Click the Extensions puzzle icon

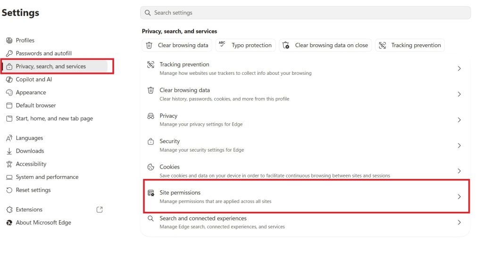tap(9, 210)
